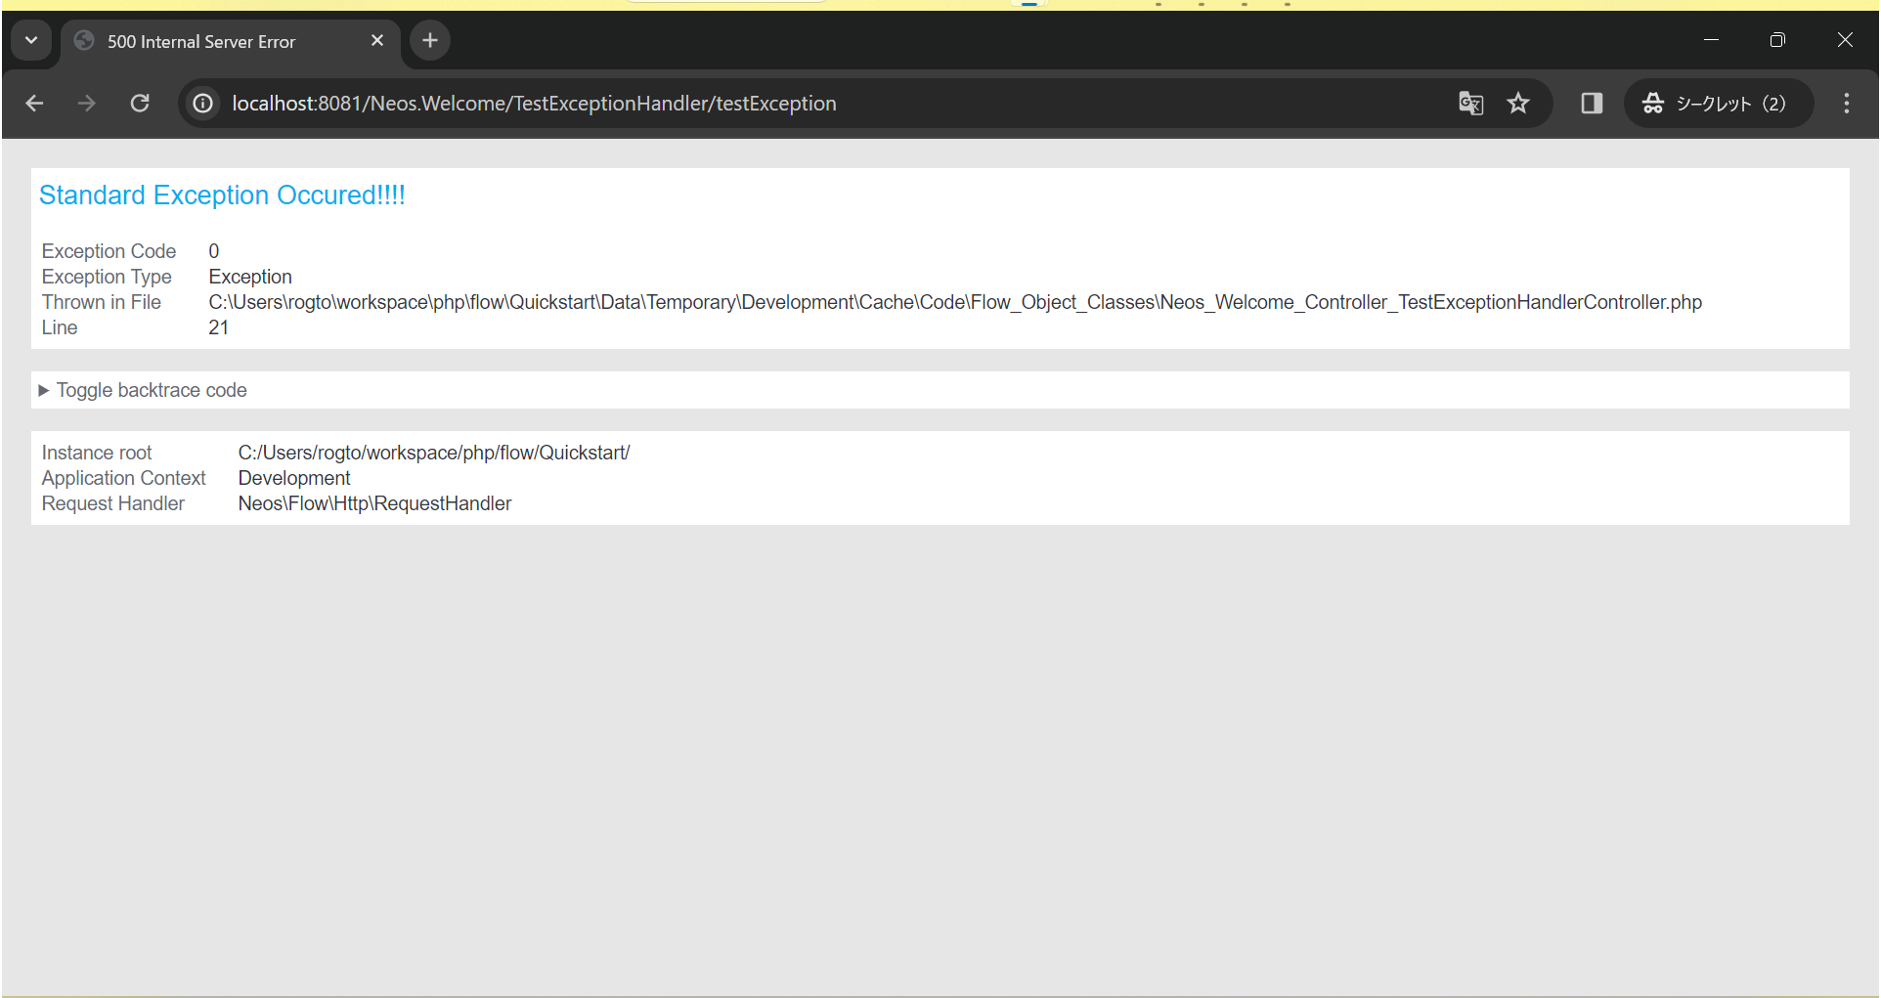The height and width of the screenshot is (998, 1881).
Task: Reload the current page
Action: point(140,104)
